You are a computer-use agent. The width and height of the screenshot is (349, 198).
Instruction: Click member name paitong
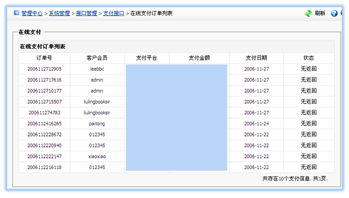tap(97, 124)
